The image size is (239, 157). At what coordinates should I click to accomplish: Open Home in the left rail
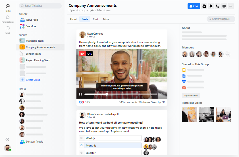click(x=8, y=8)
